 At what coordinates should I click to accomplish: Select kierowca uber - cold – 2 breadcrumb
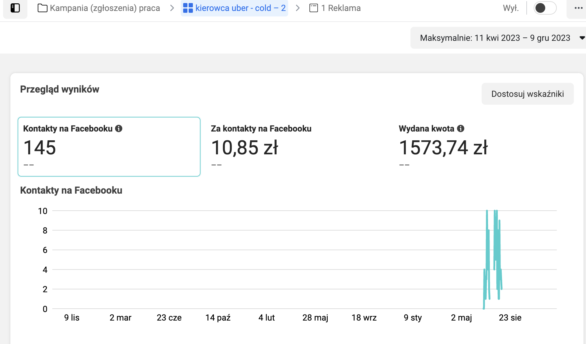240,8
